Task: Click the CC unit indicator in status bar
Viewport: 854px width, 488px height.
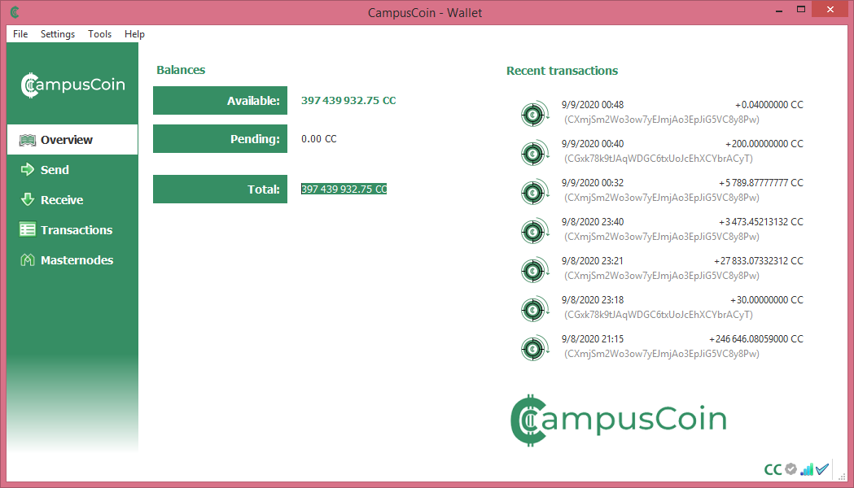Action: click(x=773, y=469)
